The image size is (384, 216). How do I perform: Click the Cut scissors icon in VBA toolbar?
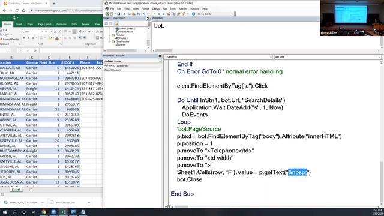(x=124, y=14)
